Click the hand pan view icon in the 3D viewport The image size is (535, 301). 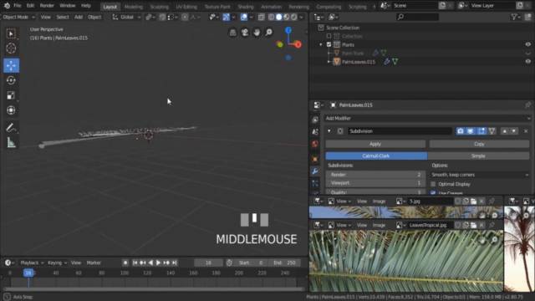point(257,33)
